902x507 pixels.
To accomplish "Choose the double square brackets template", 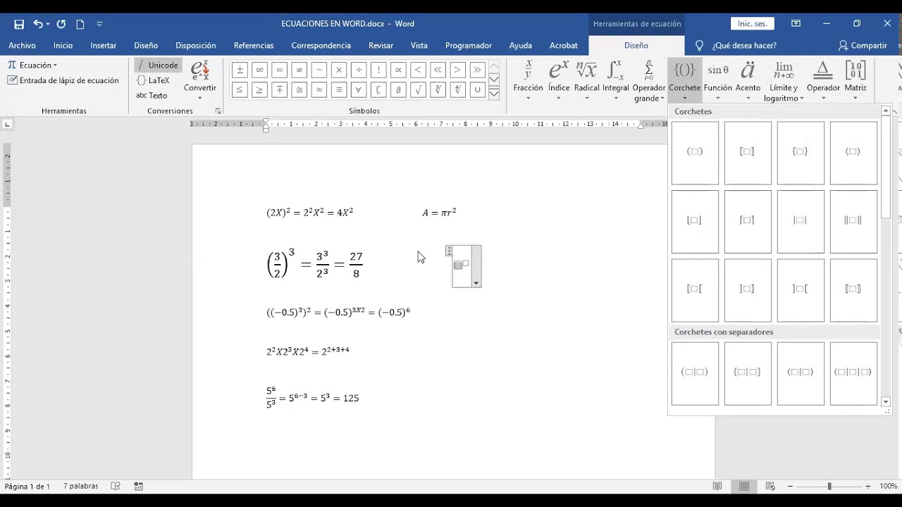I will coord(853,290).
